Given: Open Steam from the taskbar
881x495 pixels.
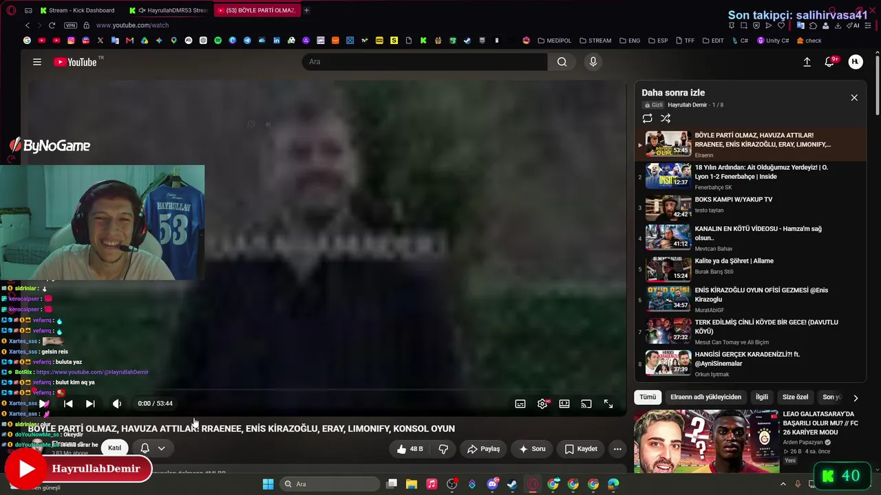Looking at the screenshot, I should 512,484.
